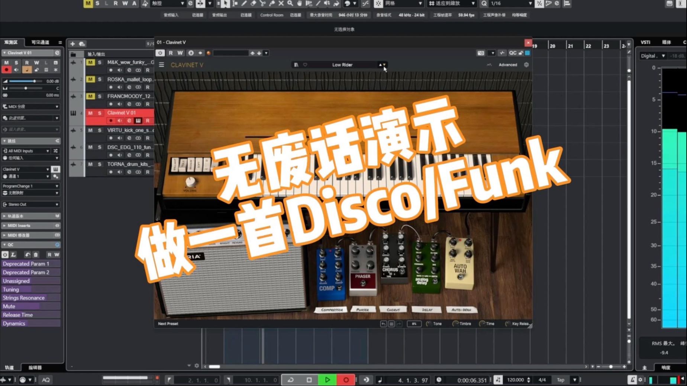Viewport: 687px width, 386px height.
Task: Open the instrument preset library icon
Action: [x=296, y=65]
